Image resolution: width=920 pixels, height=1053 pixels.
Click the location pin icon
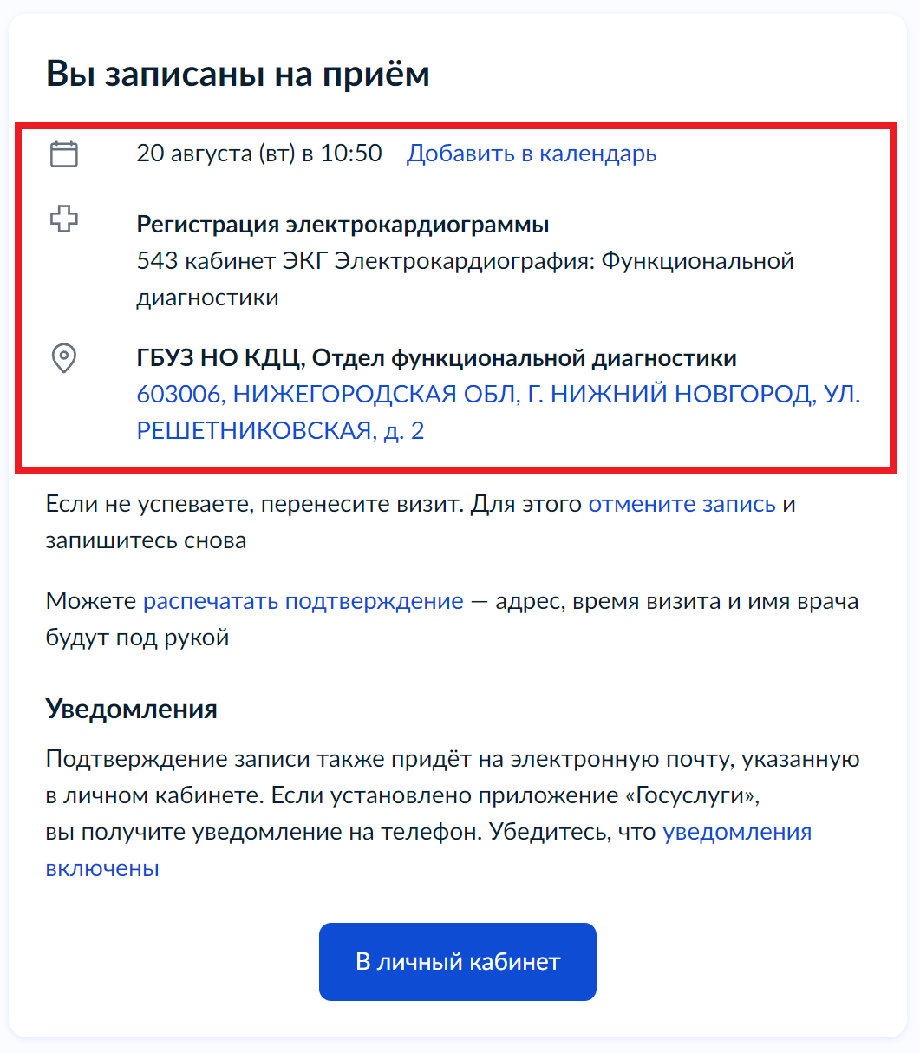pyautogui.click(x=64, y=357)
